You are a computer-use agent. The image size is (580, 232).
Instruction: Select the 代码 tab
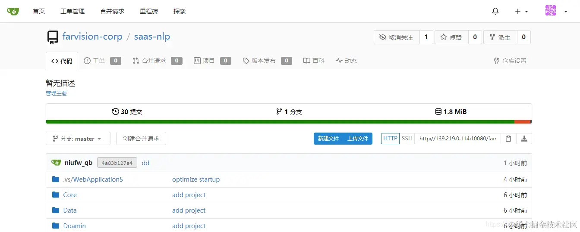[62, 61]
